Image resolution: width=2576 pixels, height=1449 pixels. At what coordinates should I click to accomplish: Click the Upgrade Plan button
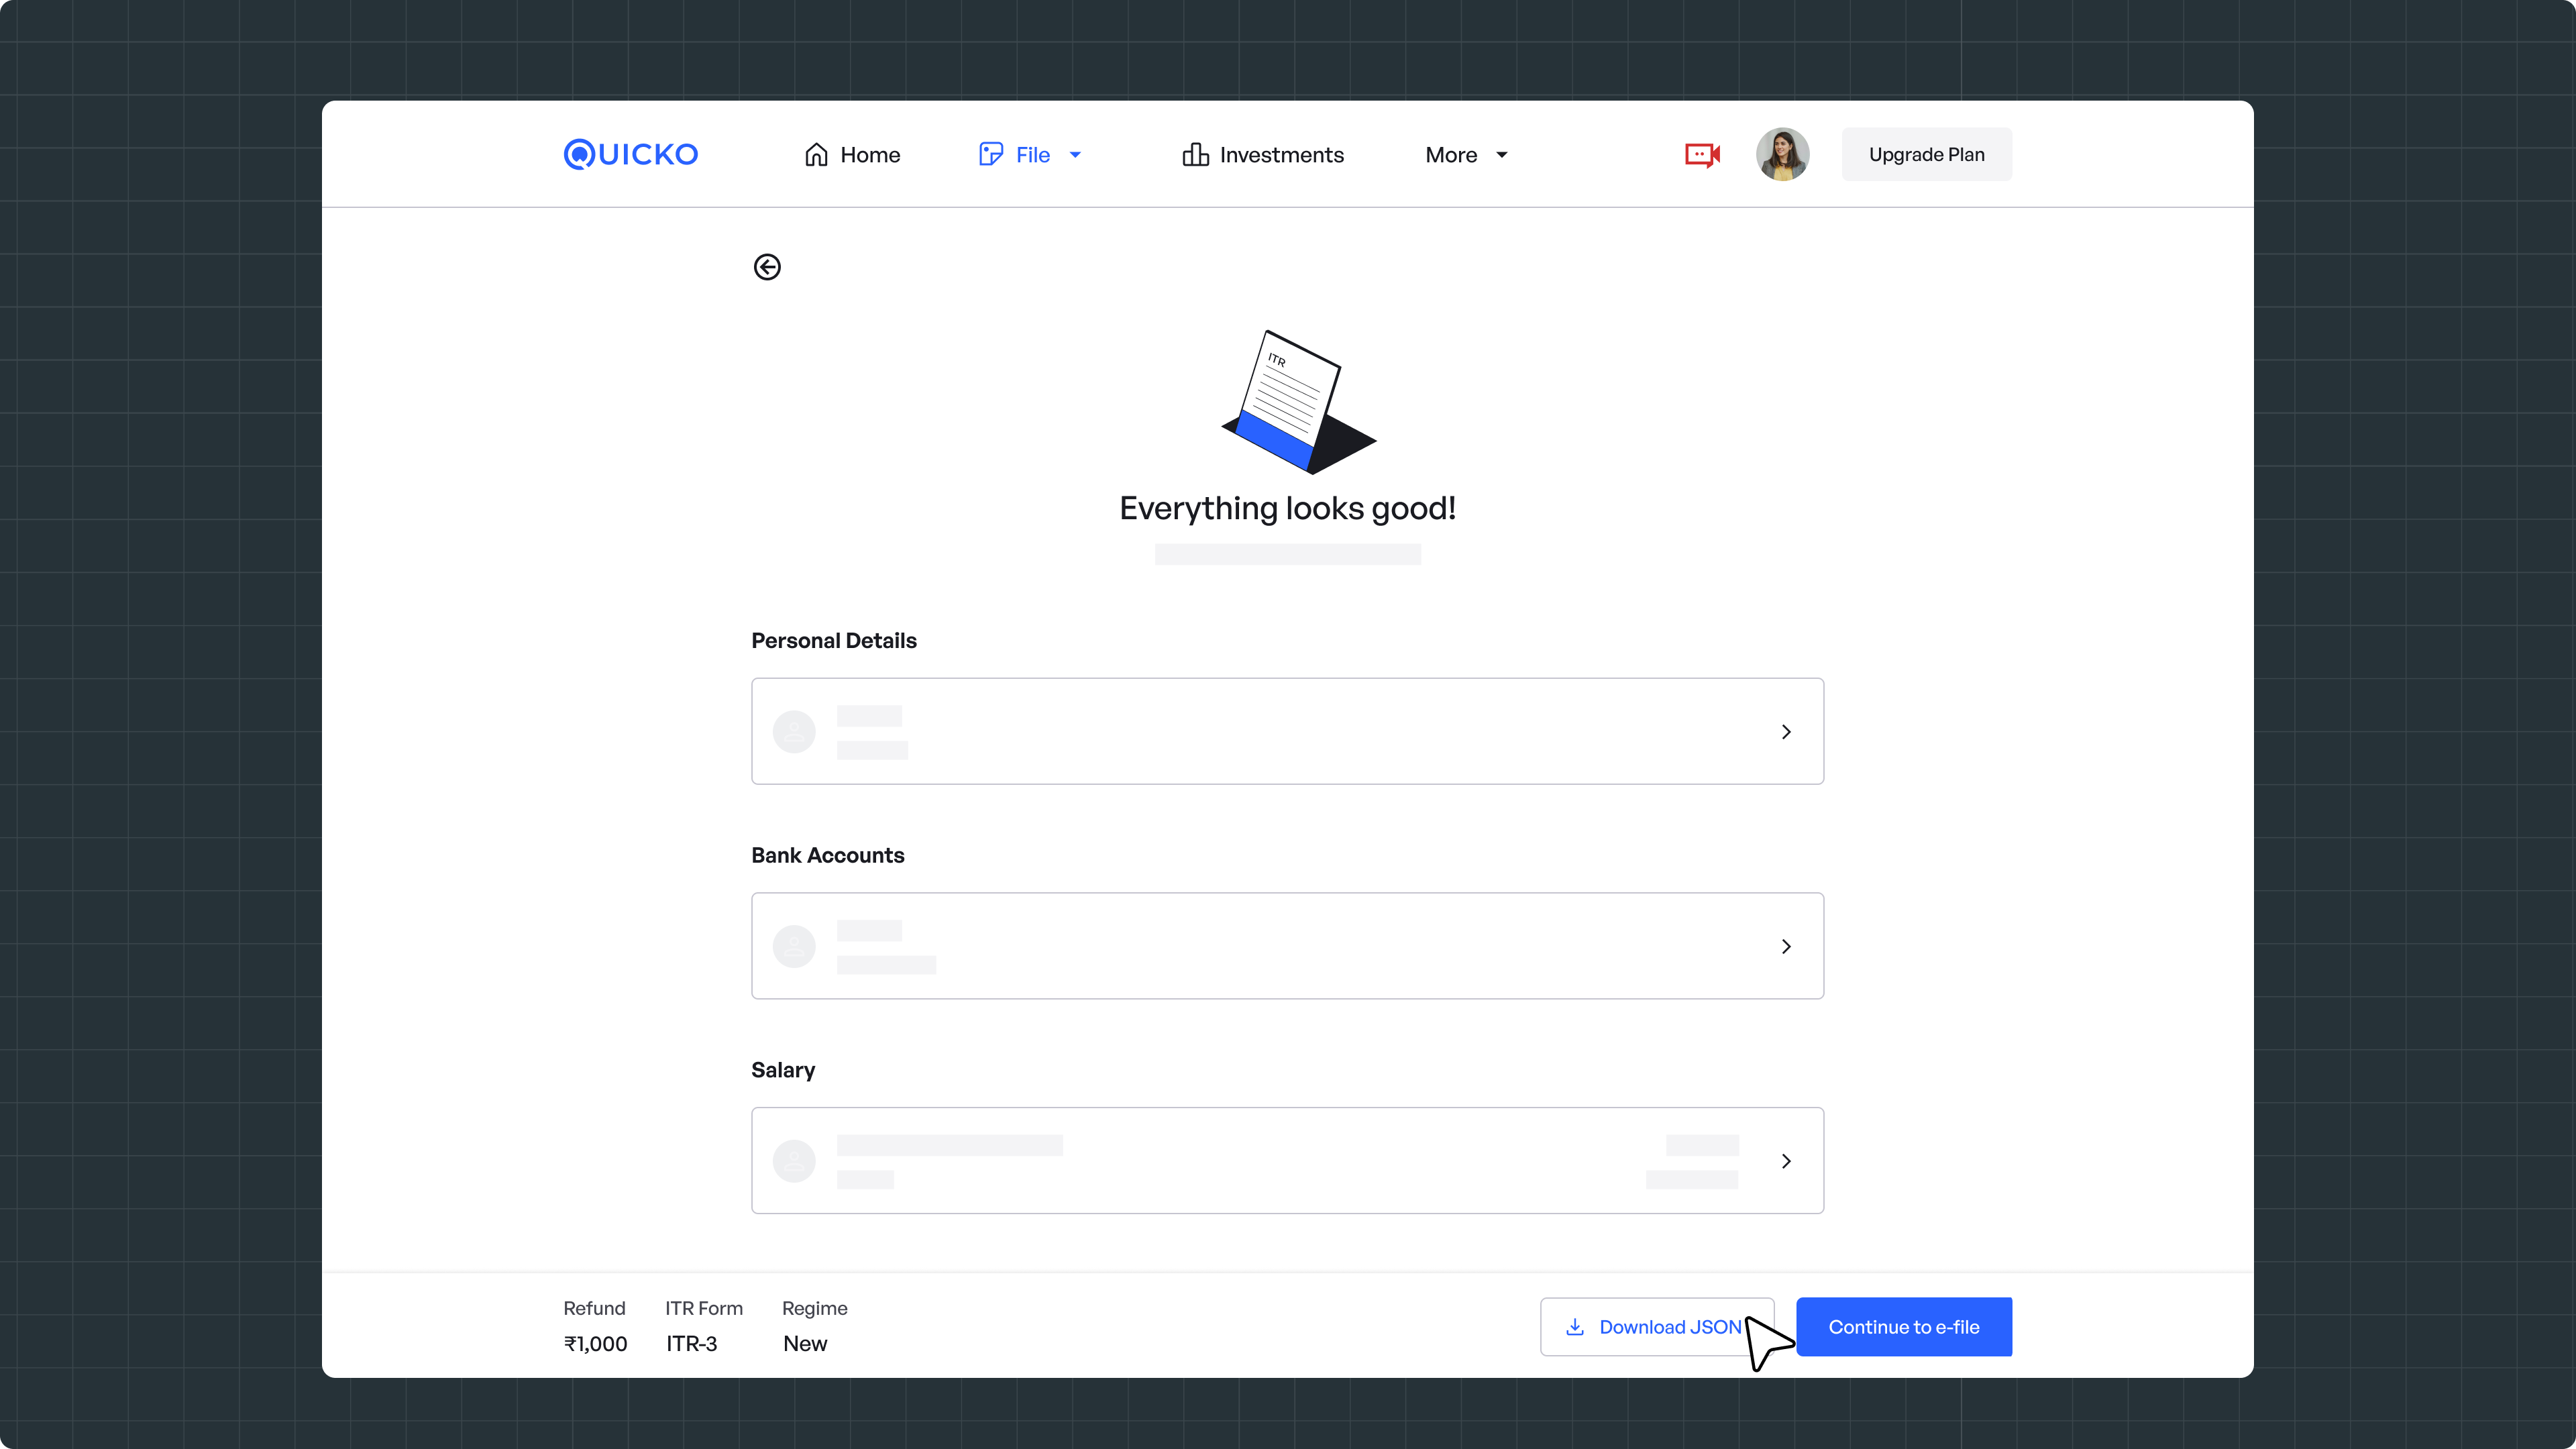[x=1926, y=154]
